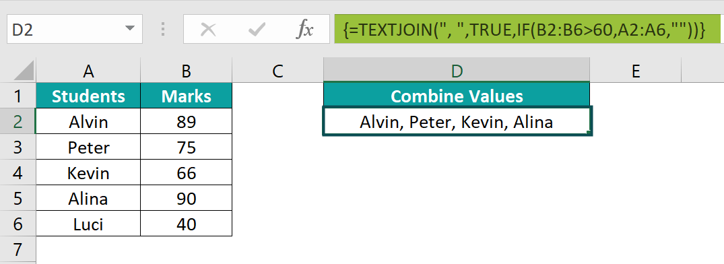Select column A header
724x264 pixels.
coord(88,71)
